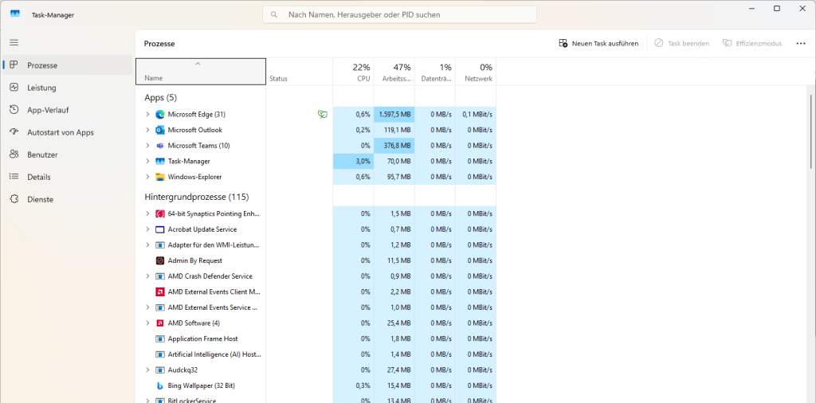816x403 pixels.
Task: Click the Edge efficiency leaf status icon
Action: pos(323,115)
